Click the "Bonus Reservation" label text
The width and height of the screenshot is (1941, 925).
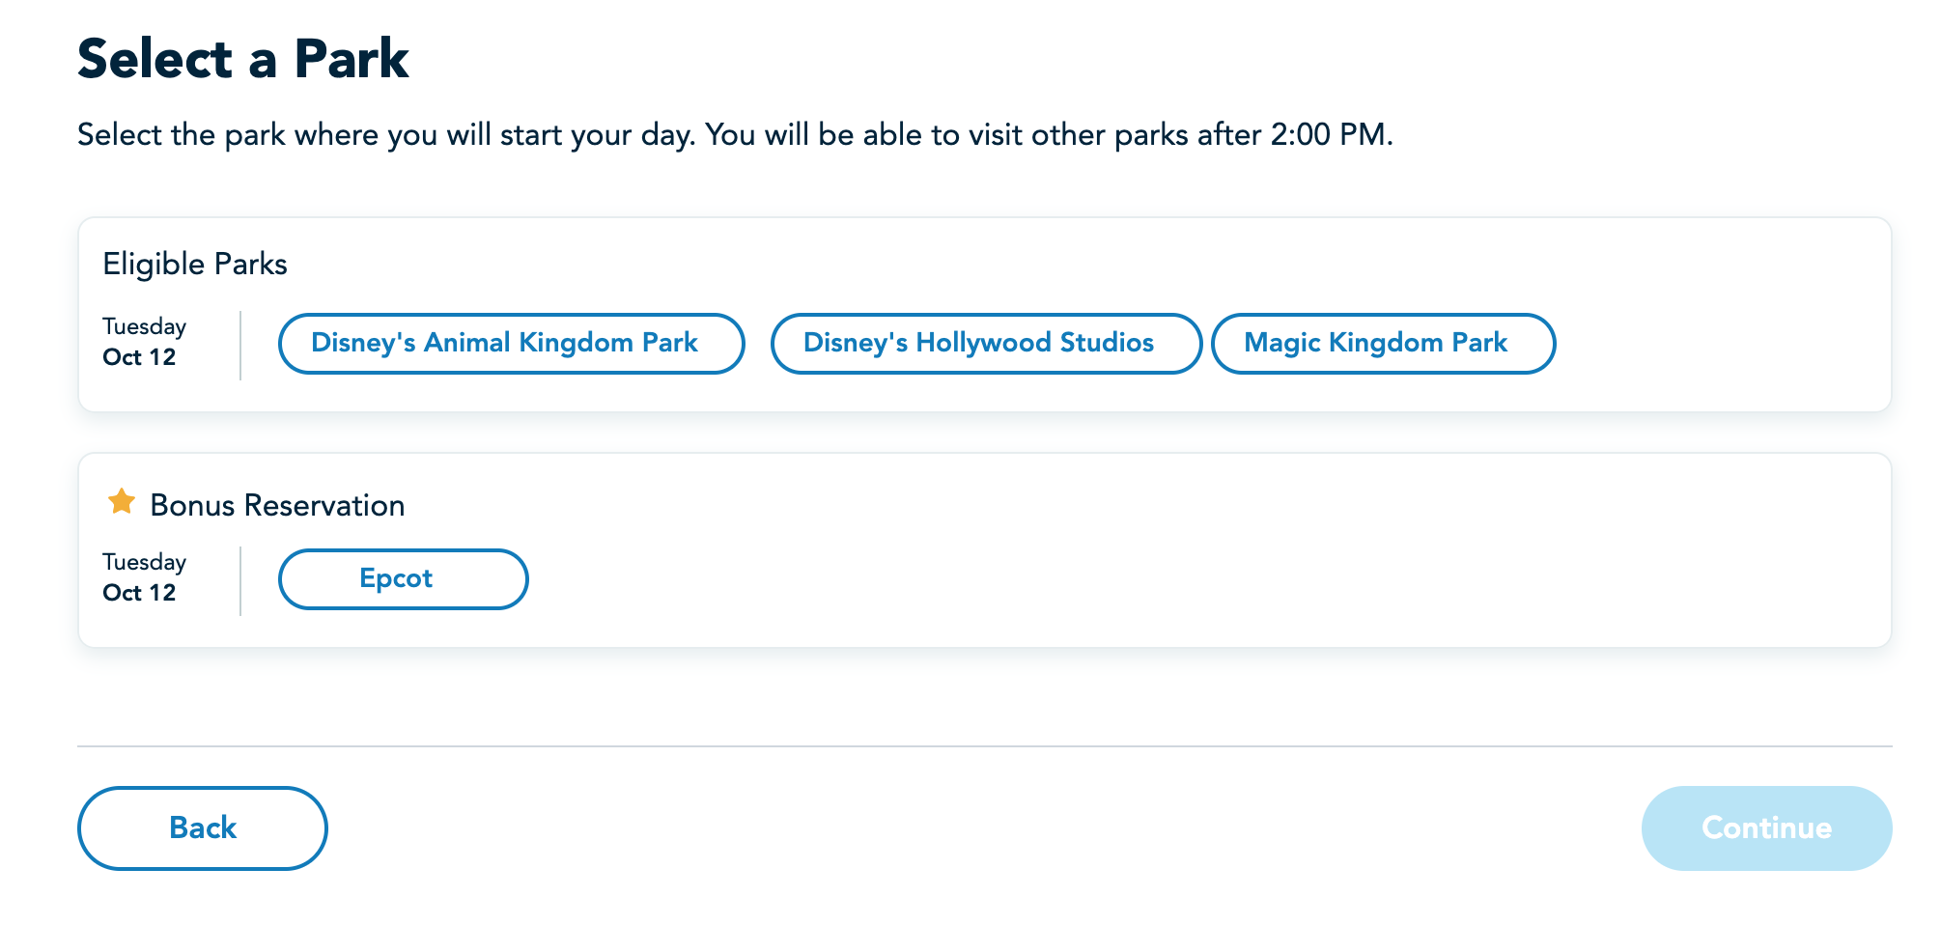[277, 505]
